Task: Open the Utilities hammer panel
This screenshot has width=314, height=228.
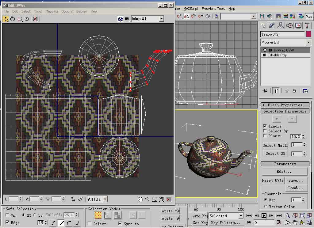Action: click(x=307, y=25)
